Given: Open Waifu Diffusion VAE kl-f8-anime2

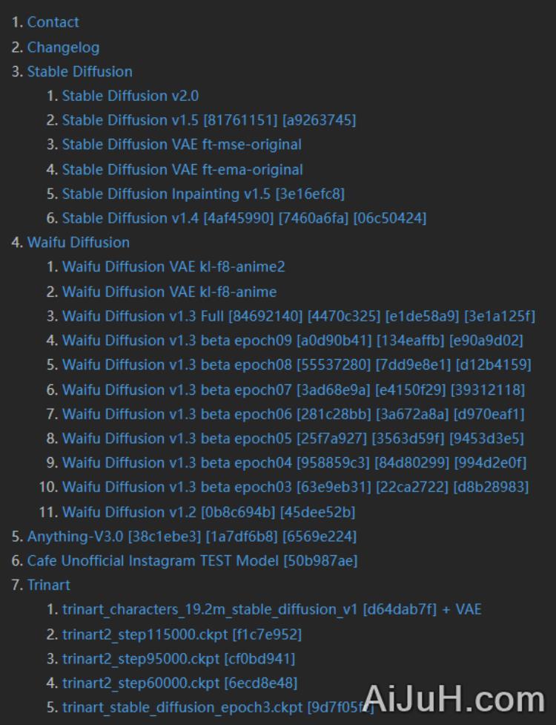Looking at the screenshot, I should [x=173, y=266].
